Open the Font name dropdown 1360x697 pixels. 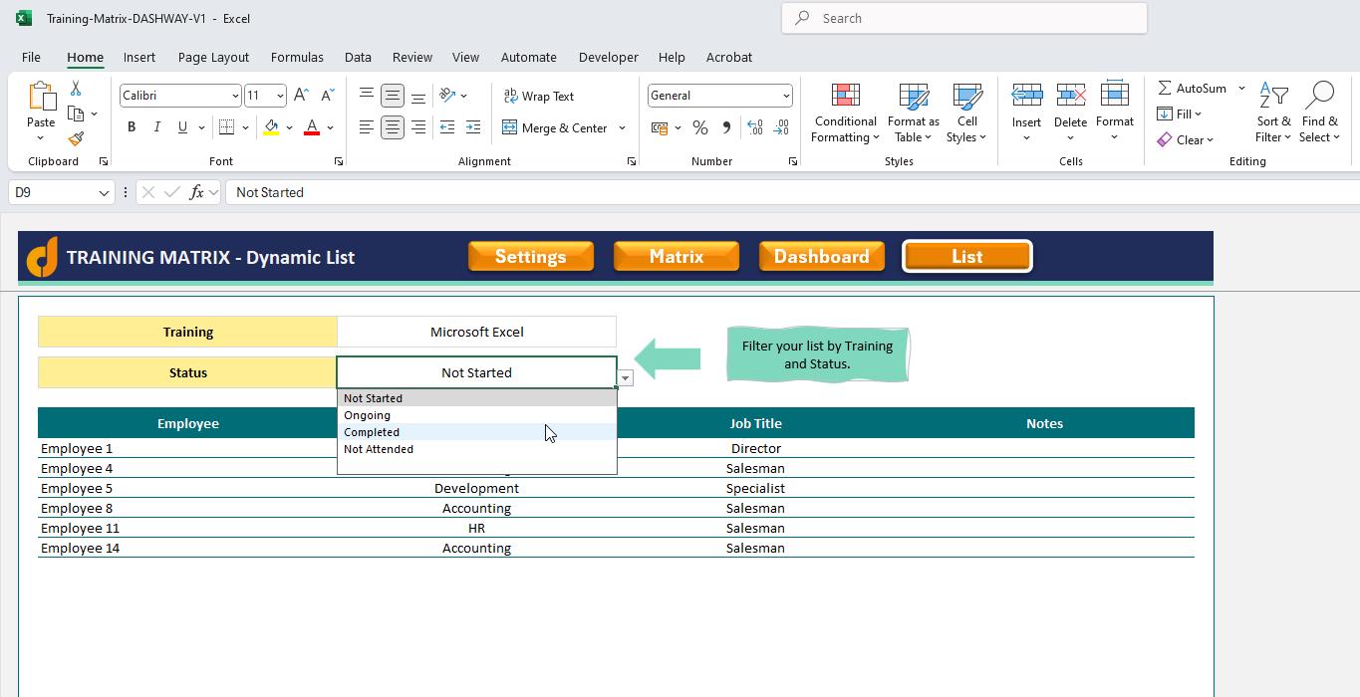click(x=235, y=95)
